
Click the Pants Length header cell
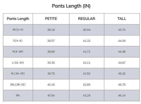point(18,19)
